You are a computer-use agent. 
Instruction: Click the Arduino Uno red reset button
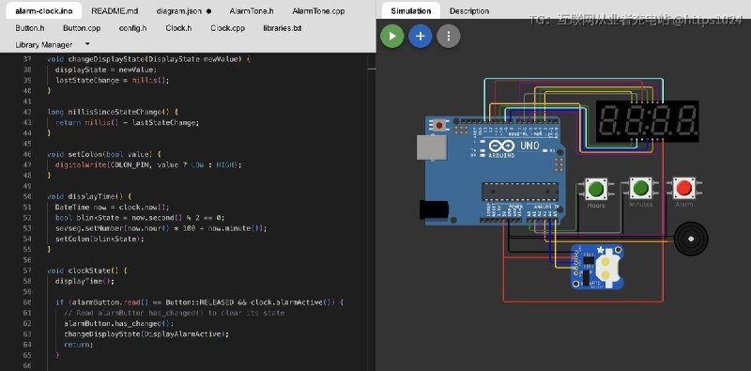coord(439,126)
